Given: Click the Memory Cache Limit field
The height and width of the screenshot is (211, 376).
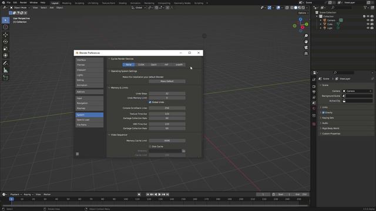Looking at the screenshot, I should (167, 141).
